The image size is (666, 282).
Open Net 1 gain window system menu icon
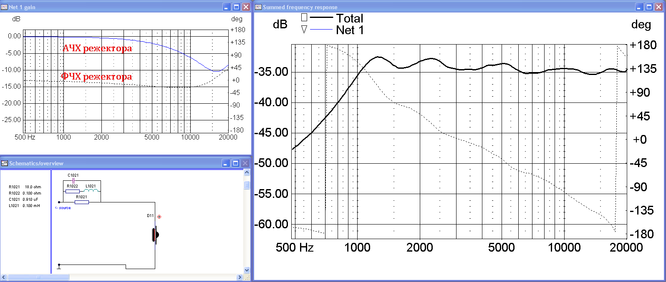pos(4,7)
